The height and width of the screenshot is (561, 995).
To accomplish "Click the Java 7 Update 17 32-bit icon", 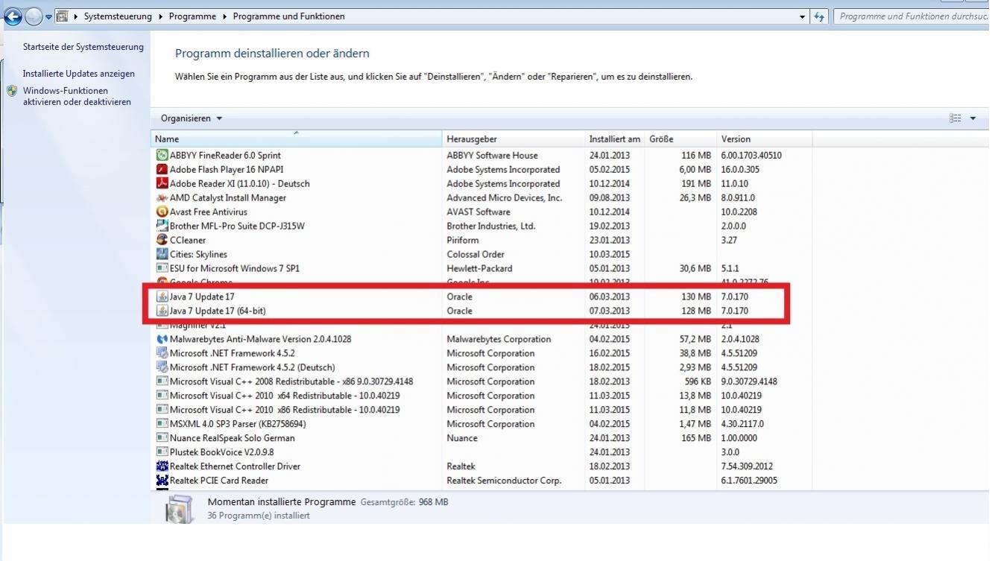I will click(162, 297).
